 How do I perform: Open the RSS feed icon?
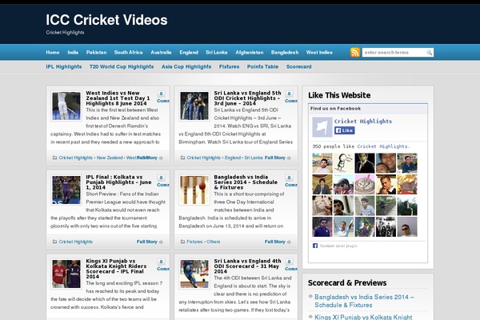(x=354, y=52)
